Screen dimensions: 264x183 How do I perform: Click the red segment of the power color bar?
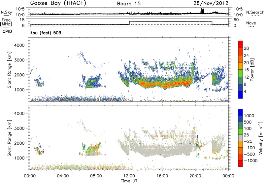tap(241, 44)
